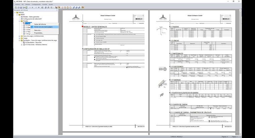Open the Ayuda menu
This screenshot has height=138, width=255.
click(x=51, y=4)
